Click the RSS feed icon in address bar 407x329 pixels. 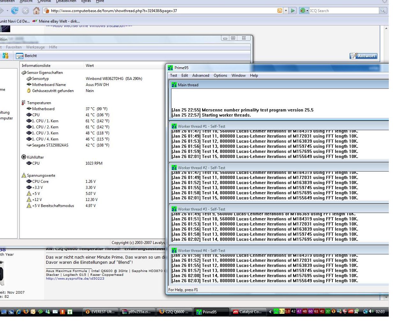pyautogui.click(x=280, y=11)
